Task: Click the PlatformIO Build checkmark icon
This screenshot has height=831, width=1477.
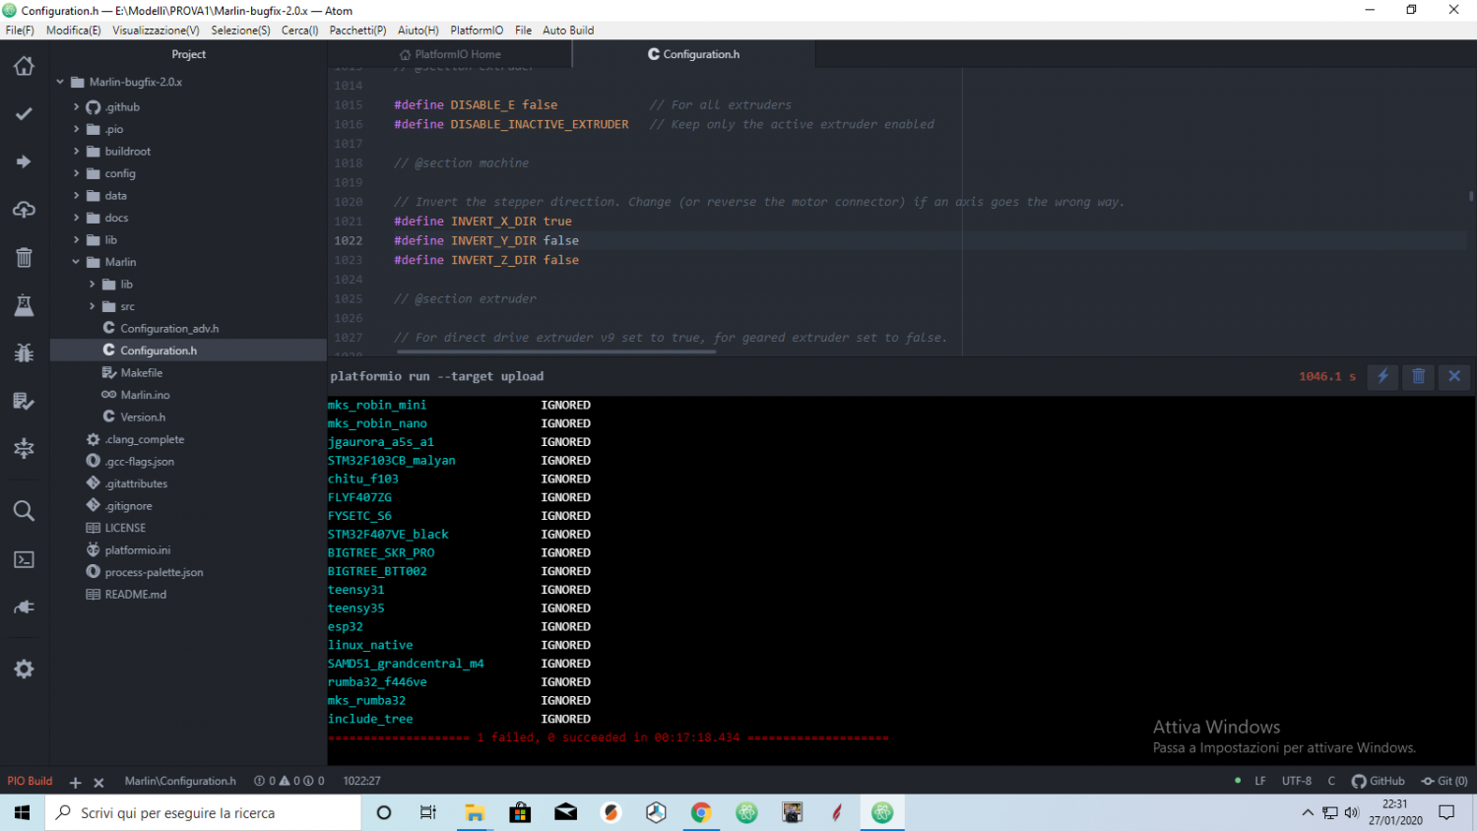Action: coord(24,114)
